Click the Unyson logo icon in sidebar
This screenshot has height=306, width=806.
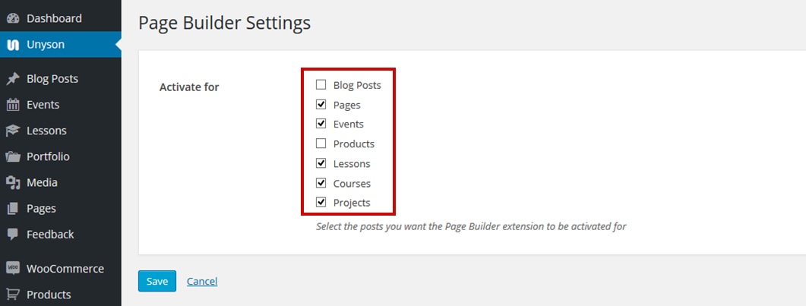13,45
